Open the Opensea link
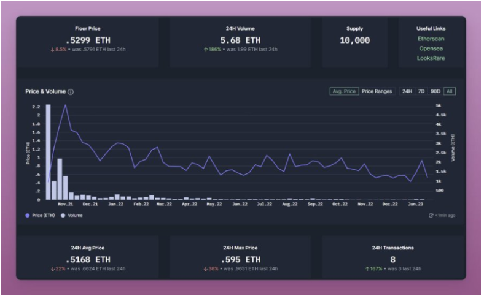This screenshot has width=484, height=296. coord(431,48)
